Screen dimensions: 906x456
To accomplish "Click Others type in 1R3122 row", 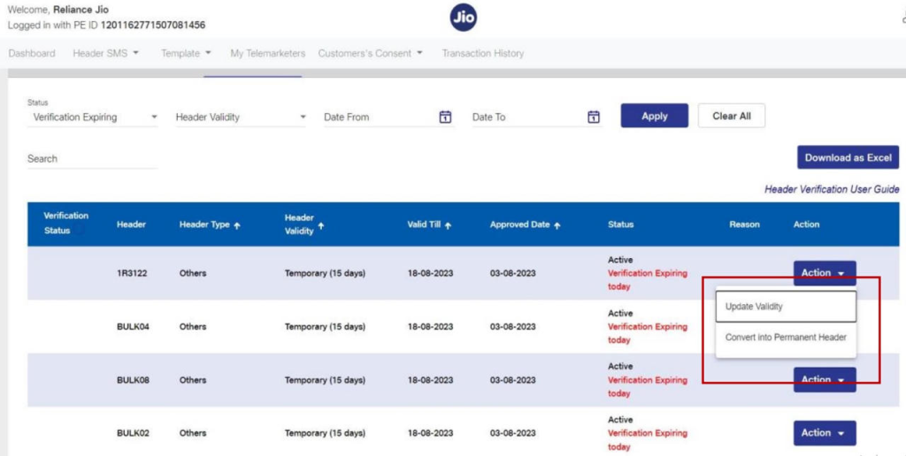I will coord(192,273).
